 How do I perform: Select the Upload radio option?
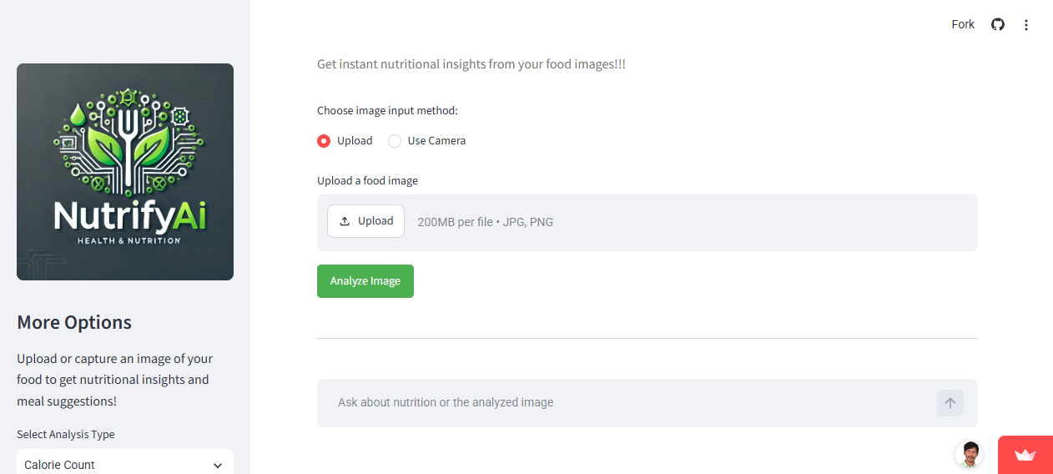[x=345, y=141]
